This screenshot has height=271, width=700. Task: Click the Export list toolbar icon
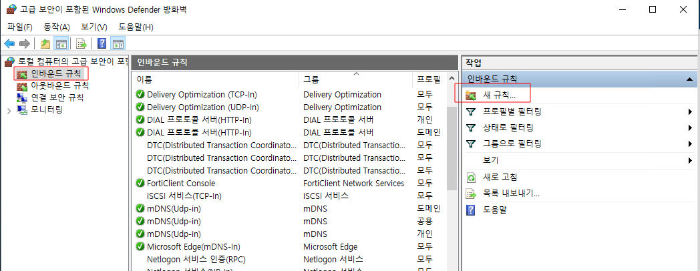click(x=81, y=43)
